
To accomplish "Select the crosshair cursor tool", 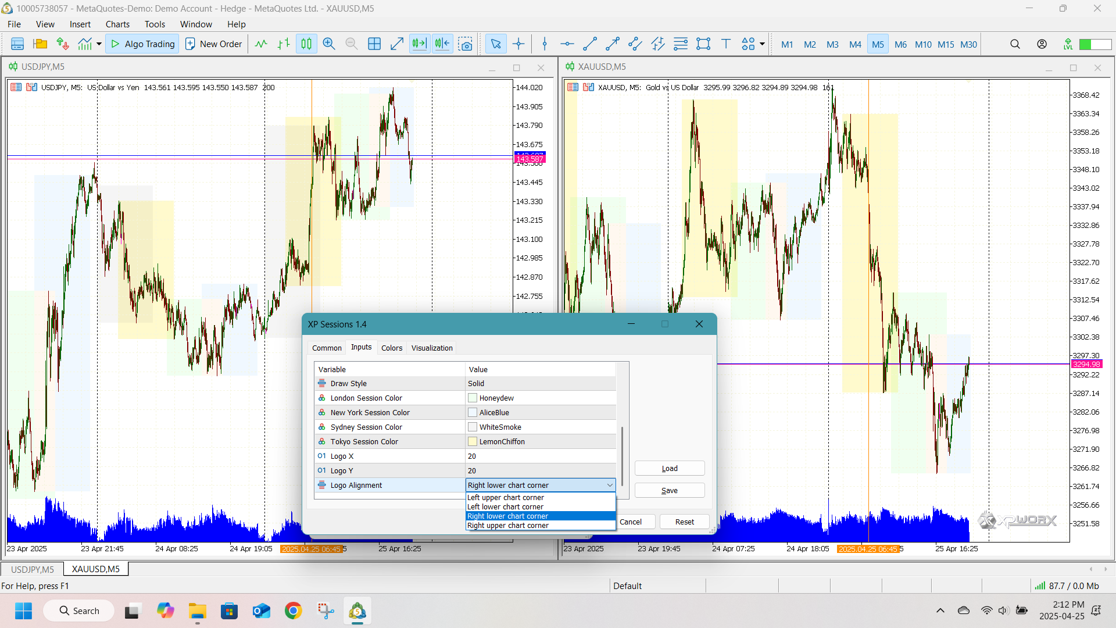I will point(518,44).
